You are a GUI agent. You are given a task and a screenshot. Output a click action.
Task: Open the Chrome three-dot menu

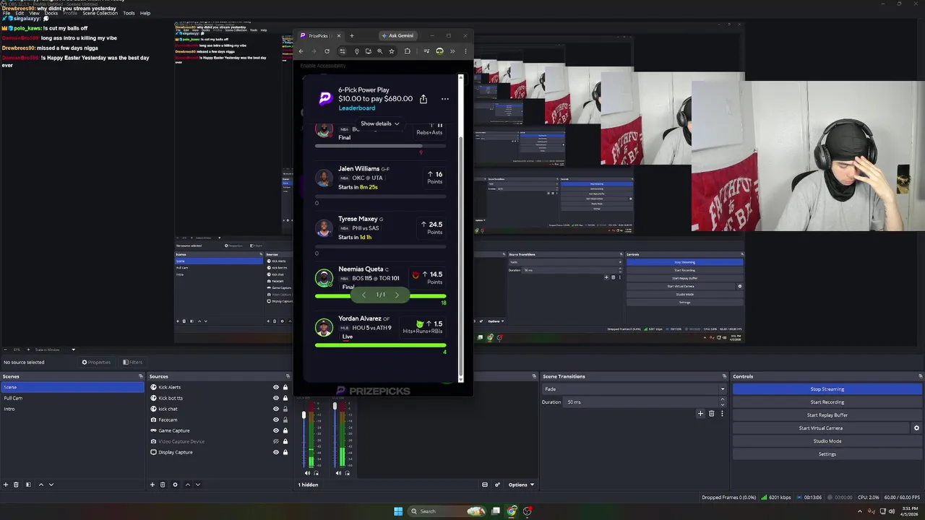(465, 51)
